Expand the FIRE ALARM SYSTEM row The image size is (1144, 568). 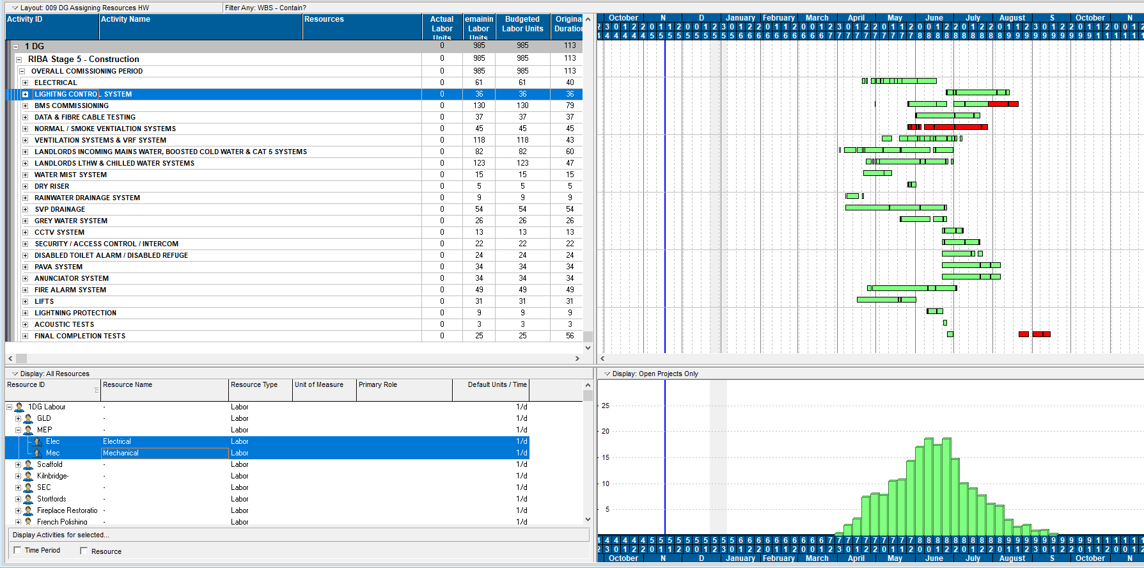coord(25,290)
